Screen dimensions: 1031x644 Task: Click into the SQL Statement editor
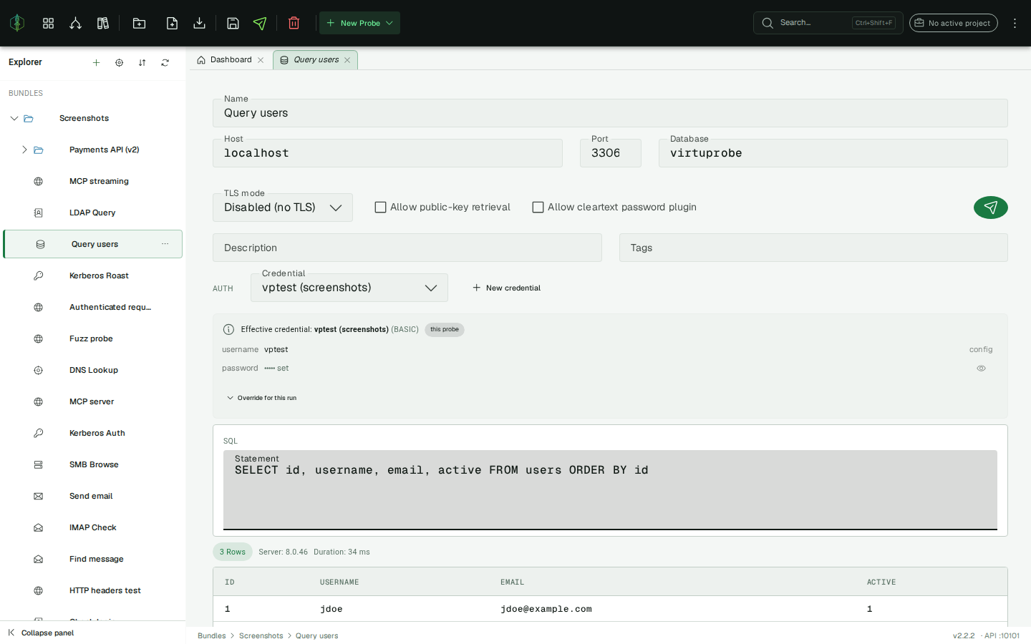coord(610,490)
